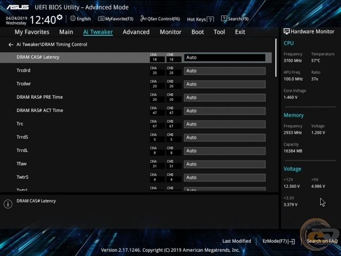Open the Trc Auto value field
The image size is (341, 256).
[225, 124]
